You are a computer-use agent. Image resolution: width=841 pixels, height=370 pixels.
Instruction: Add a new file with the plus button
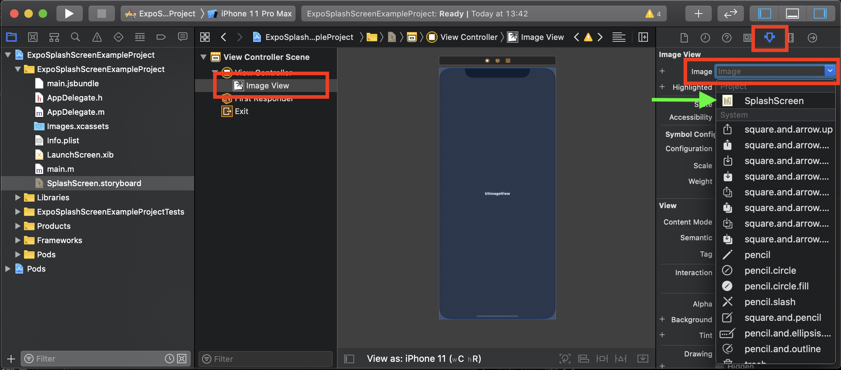click(11, 359)
